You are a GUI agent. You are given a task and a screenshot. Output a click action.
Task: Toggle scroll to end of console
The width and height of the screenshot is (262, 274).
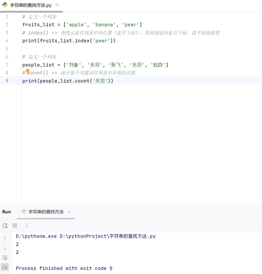point(5,267)
